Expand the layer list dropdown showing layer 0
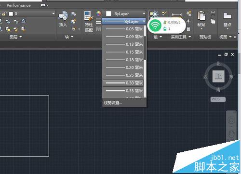The width and height of the screenshot is (241, 174). point(54,13)
